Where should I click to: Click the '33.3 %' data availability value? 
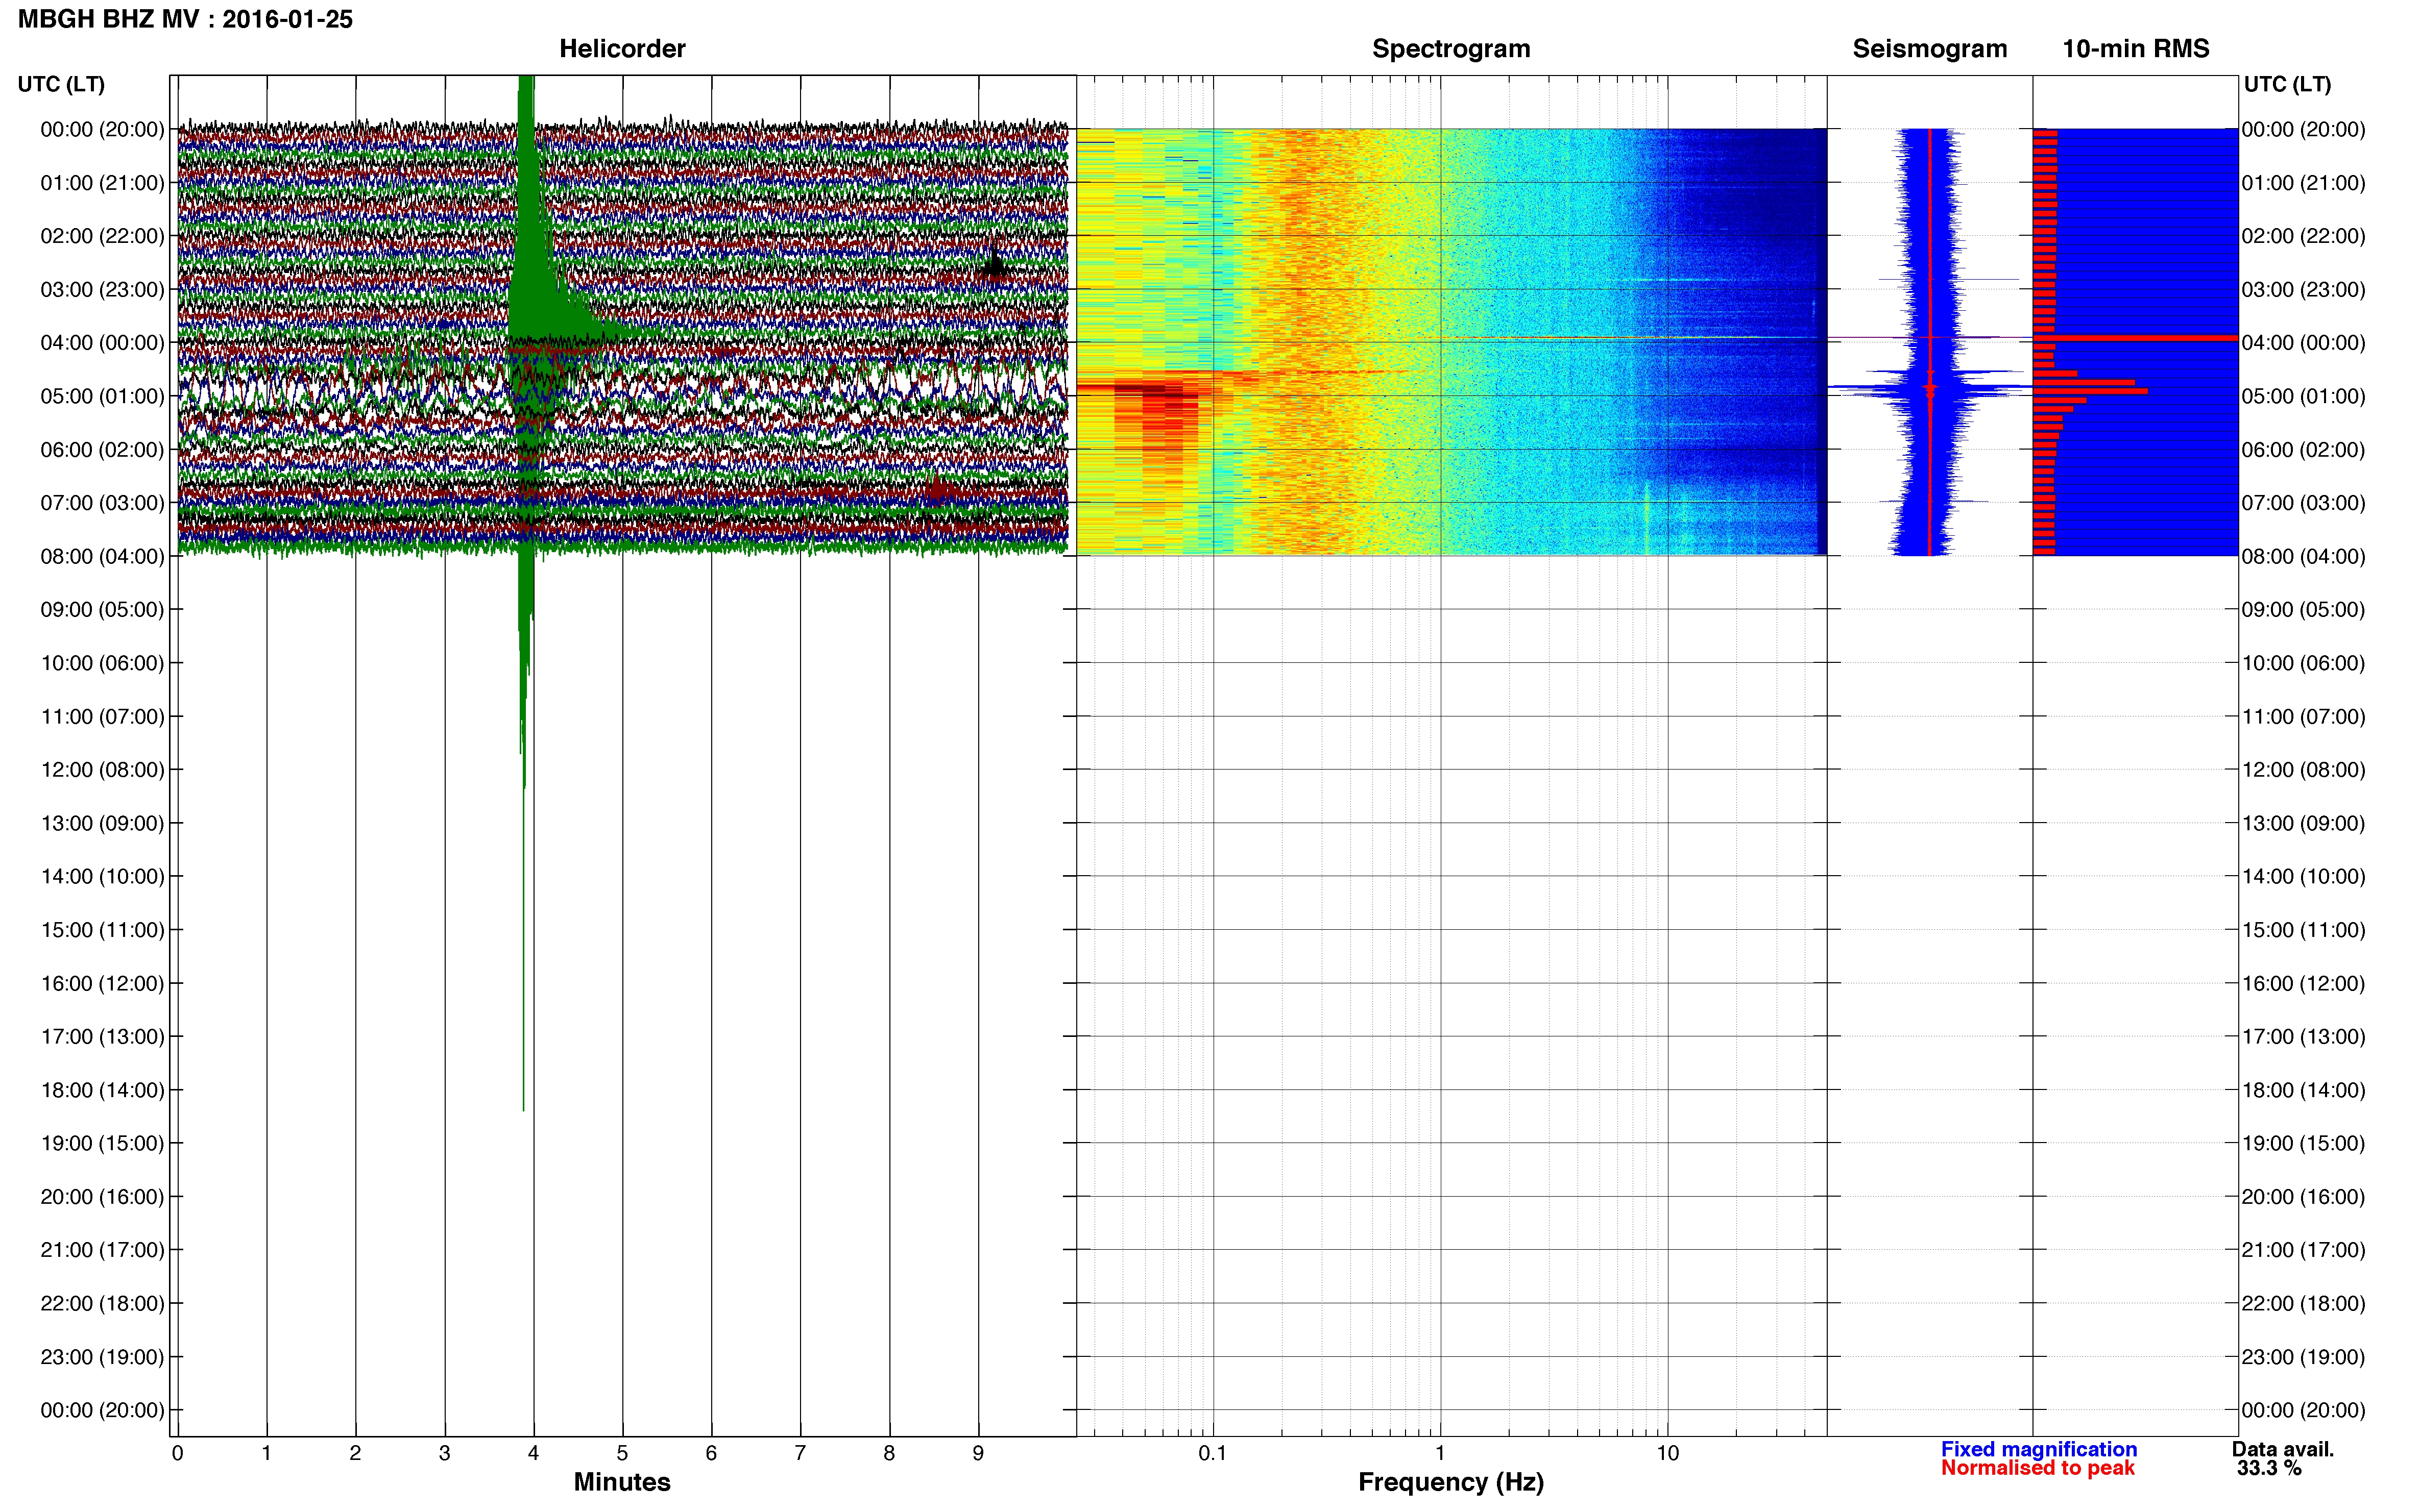coord(2270,1468)
